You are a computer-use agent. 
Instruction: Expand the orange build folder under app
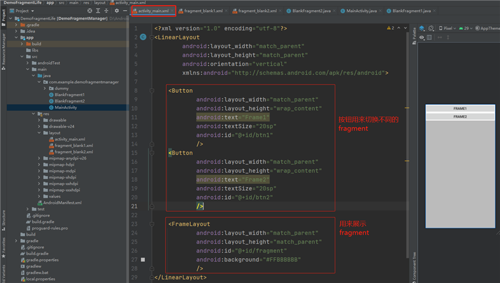tap(22, 44)
